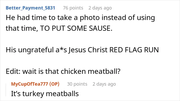The image size is (180, 101).
Task: Click the word 'turkey' in the reply
Action: tap(33, 94)
